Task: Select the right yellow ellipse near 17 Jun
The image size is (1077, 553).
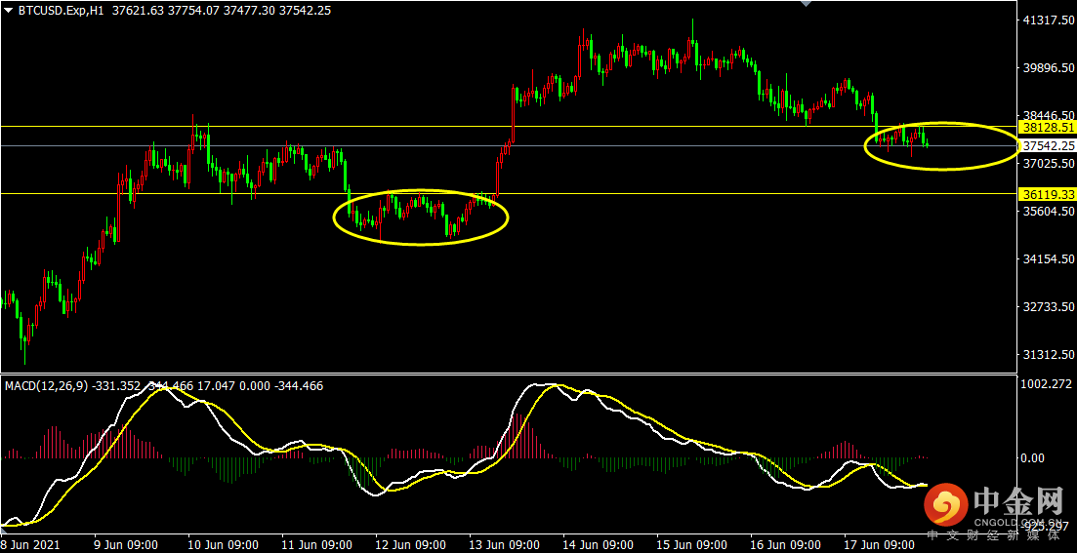Action: (x=942, y=145)
